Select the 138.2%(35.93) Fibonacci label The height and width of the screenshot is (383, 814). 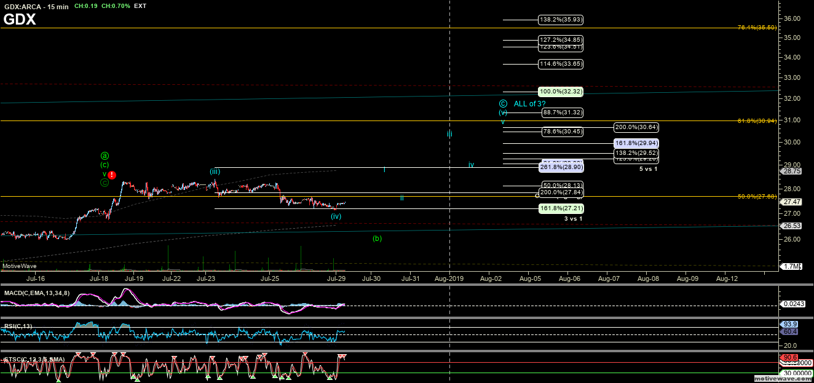561,20
